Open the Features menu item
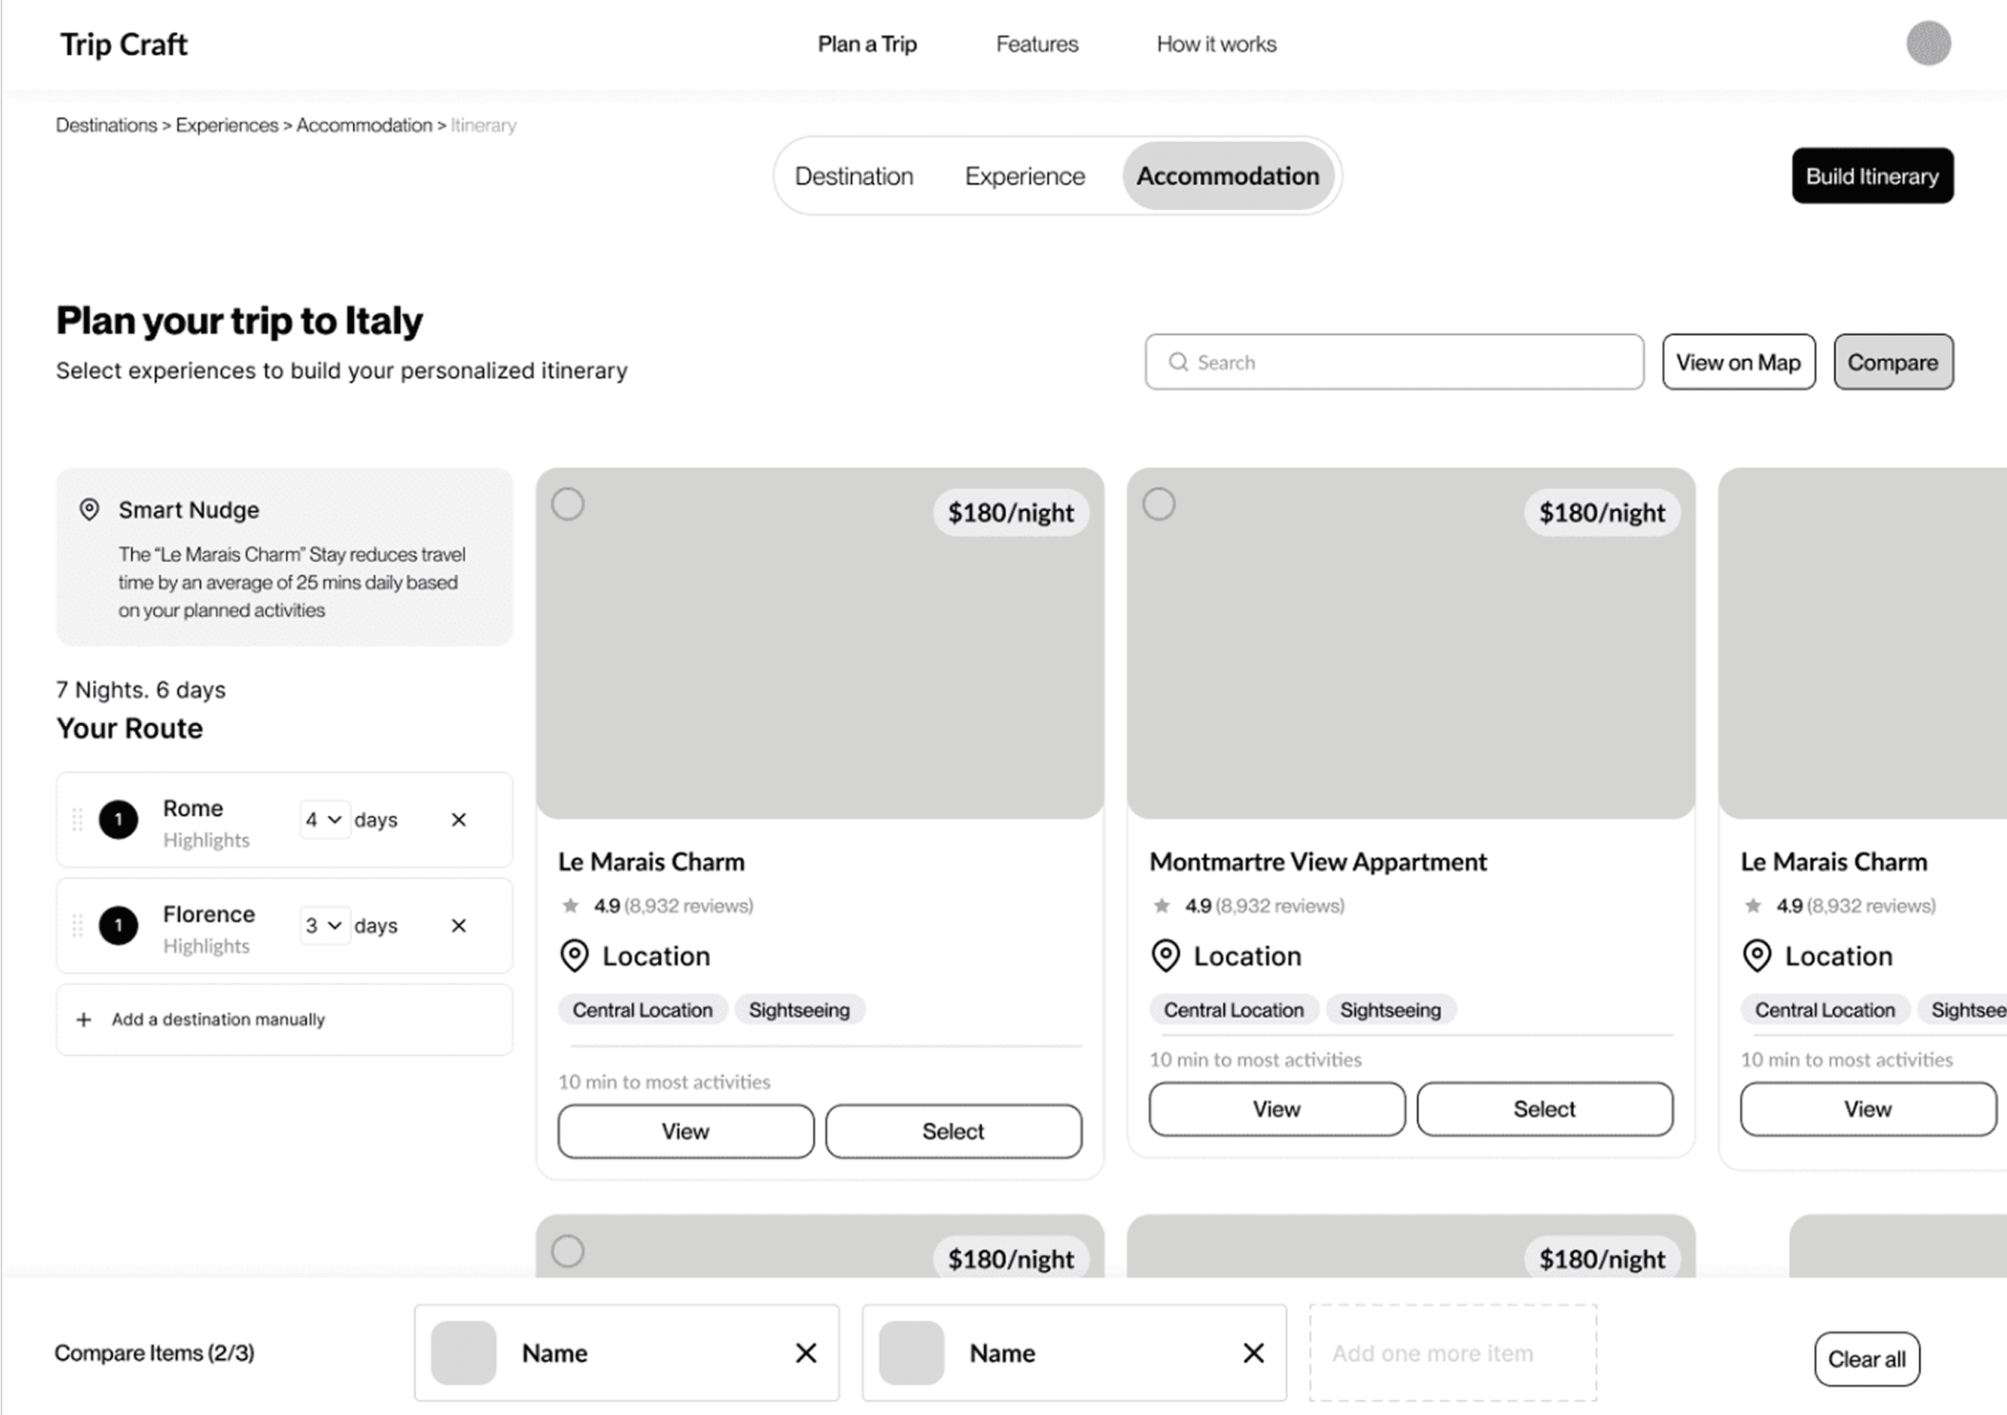This screenshot has height=1415, width=2007. tap(1037, 45)
